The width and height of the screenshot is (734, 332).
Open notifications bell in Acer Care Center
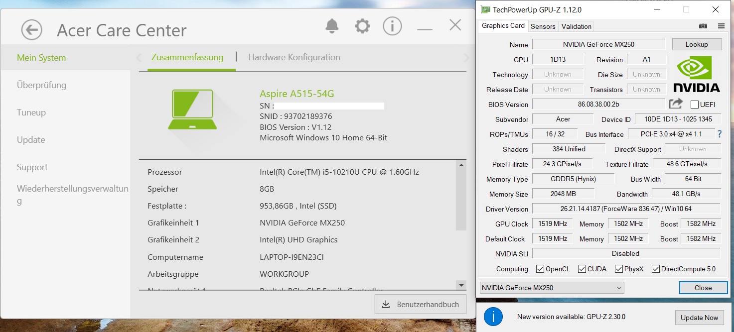tap(332, 26)
